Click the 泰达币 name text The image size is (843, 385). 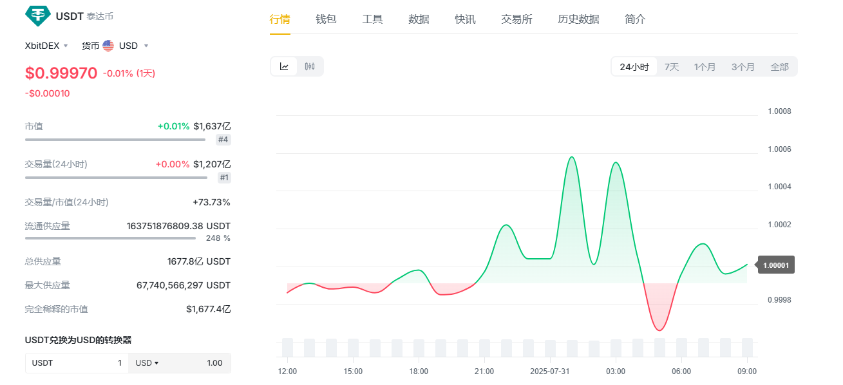[x=100, y=16]
